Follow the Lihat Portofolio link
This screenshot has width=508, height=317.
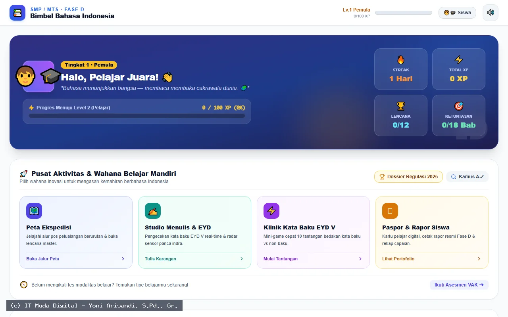coord(398,259)
